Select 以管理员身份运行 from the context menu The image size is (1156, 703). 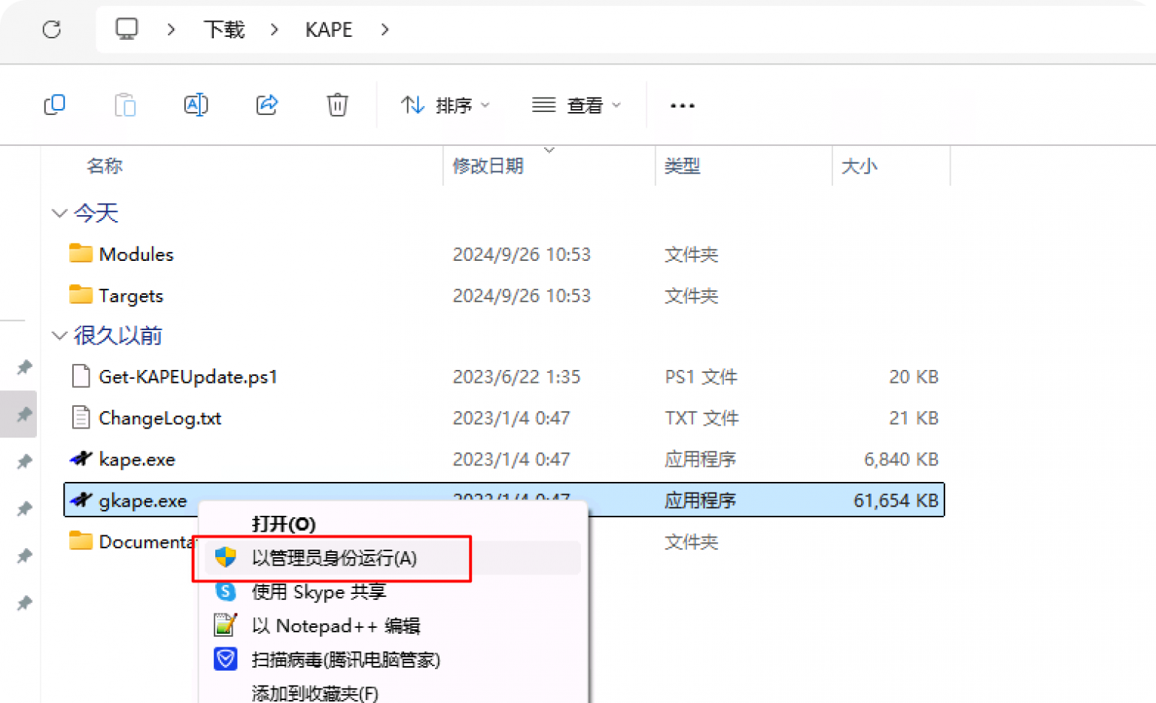point(335,557)
